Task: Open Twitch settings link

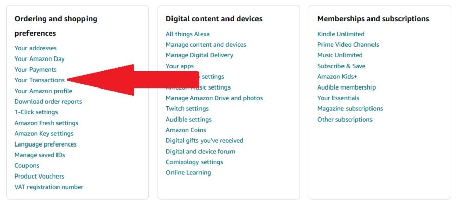Action: (x=187, y=109)
